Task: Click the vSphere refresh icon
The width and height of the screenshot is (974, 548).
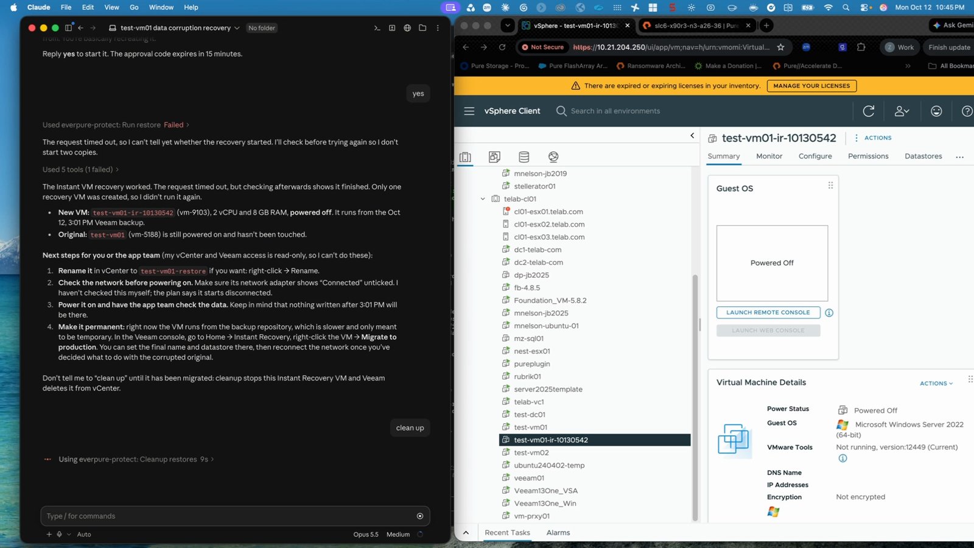Action: 869,111
